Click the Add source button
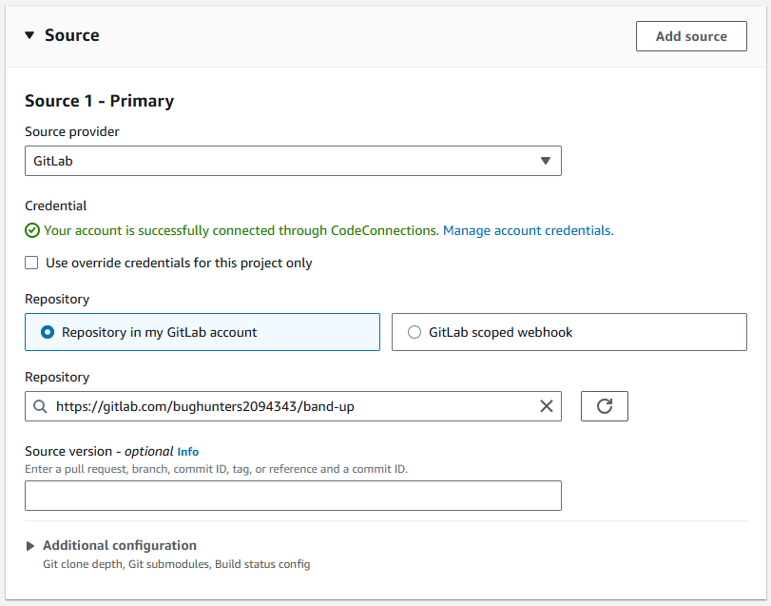This screenshot has height=606, width=771. [691, 35]
